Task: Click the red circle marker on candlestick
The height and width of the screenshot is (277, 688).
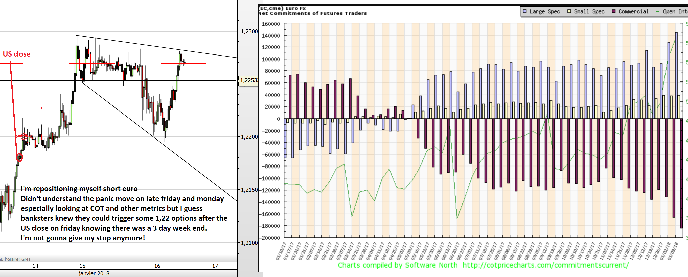Action: click(x=19, y=157)
